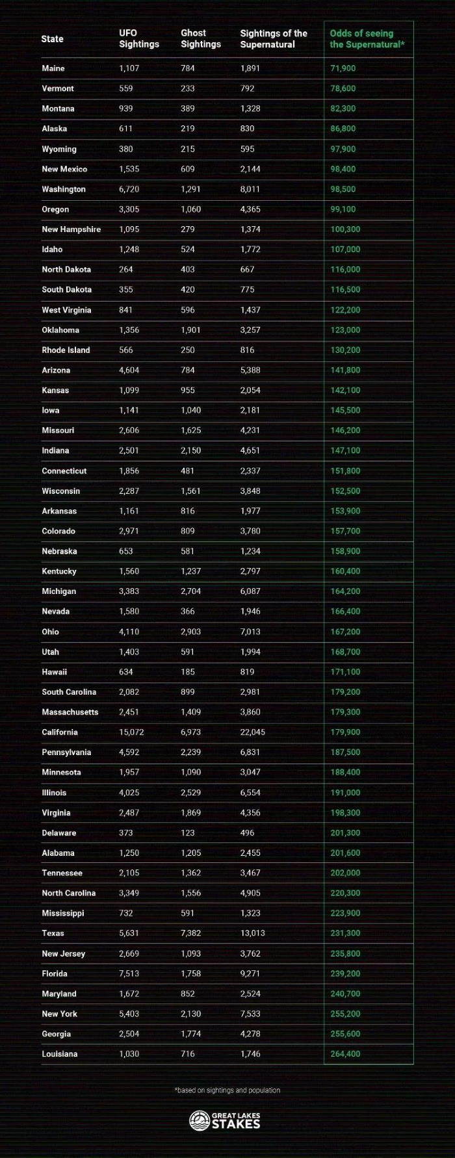Screen dimensions: 455x1158
Task: Click the Maine row label
Action: point(53,68)
